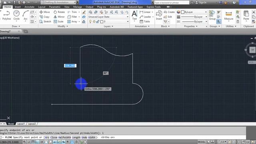Open the Express Tools ribbon tab

tap(154, 7)
